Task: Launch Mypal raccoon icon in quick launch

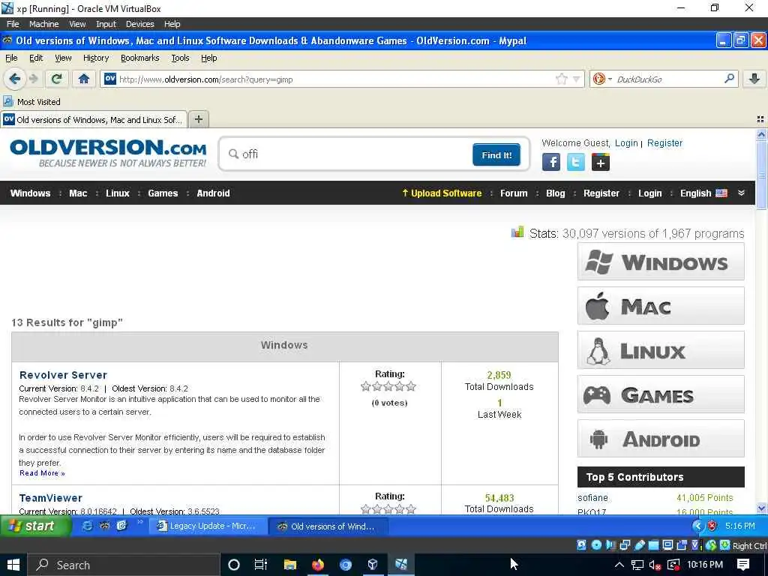Action: (105, 526)
